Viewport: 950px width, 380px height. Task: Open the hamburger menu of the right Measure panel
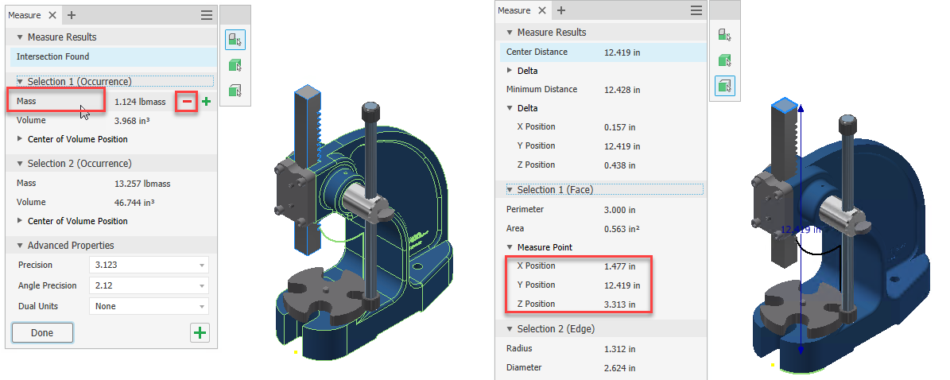click(696, 10)
